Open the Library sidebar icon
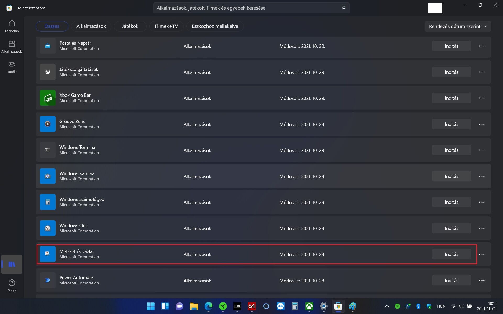Viewport: 503px width, 314px height. coord(12,264)
